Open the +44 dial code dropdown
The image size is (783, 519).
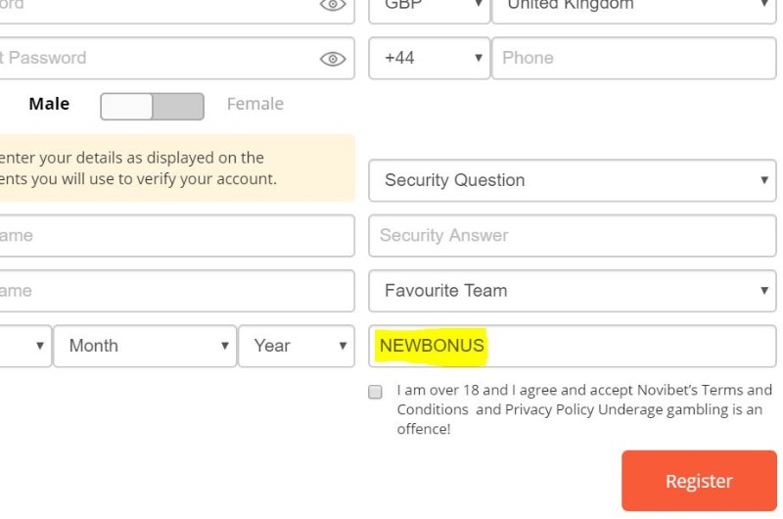click(x=429, y=58)
